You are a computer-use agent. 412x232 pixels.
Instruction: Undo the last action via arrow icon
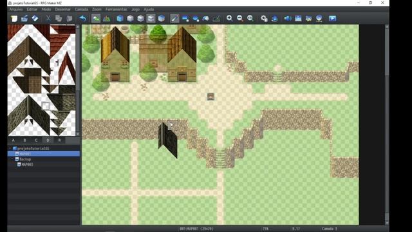click(x=82, y=19)
